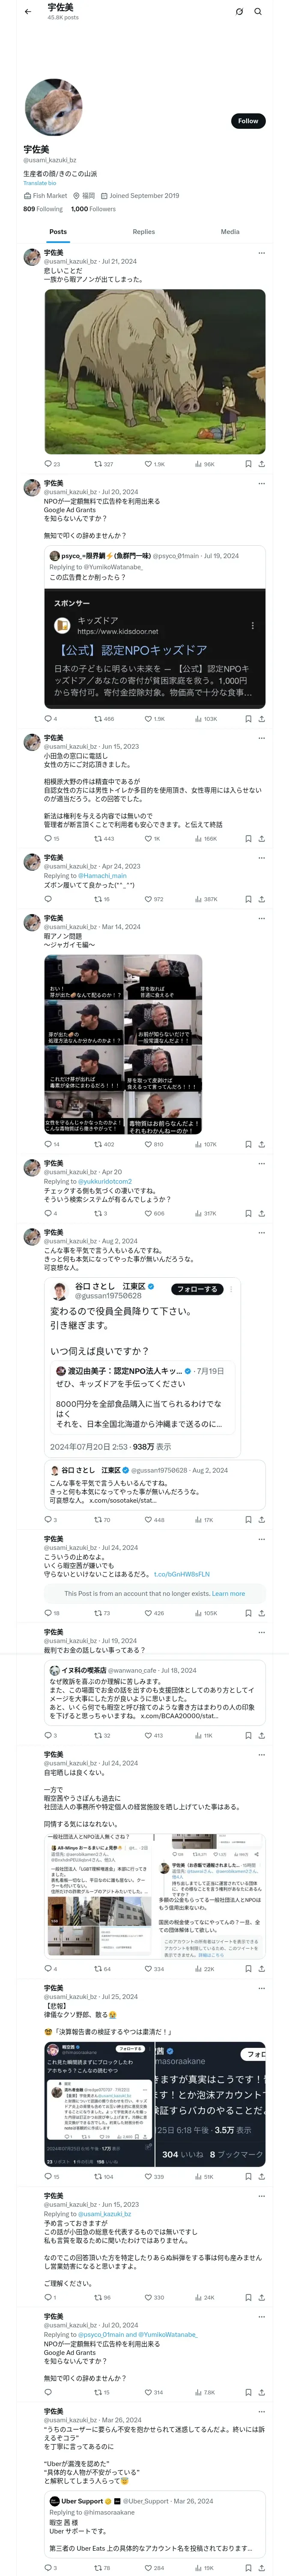
Task: Go back using the arrow icon
Action: pyautogui.click(x=28, y=11)
